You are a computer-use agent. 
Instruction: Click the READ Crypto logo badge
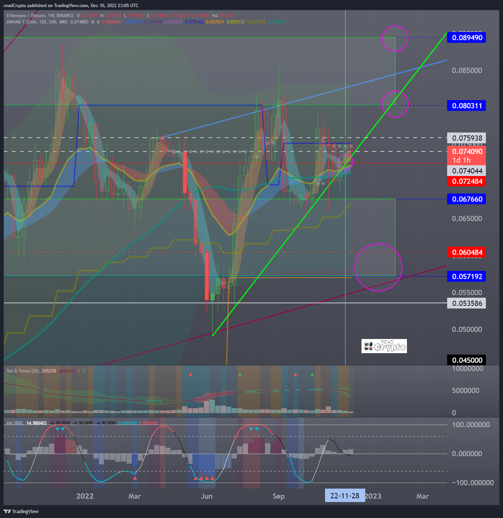(384, 346)
